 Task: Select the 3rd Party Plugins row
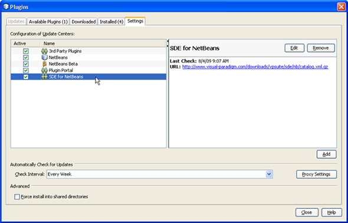[x=88, y=51]
